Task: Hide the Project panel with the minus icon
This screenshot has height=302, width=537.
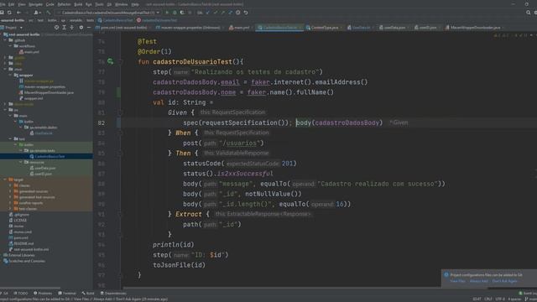Action: tap(89, 28)
